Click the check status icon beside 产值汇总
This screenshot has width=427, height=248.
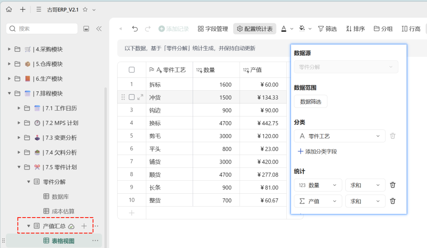71,226
